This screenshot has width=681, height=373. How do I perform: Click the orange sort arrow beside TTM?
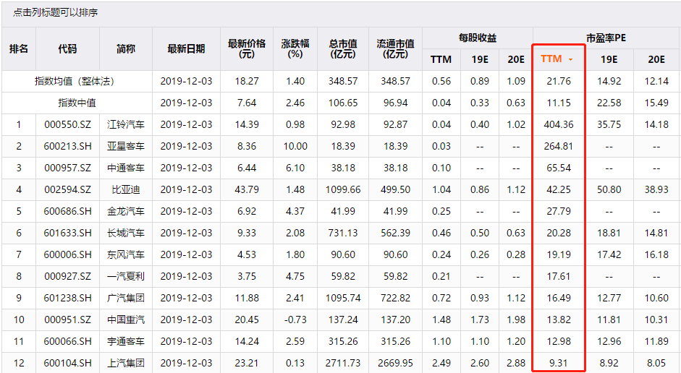[570, 59]
